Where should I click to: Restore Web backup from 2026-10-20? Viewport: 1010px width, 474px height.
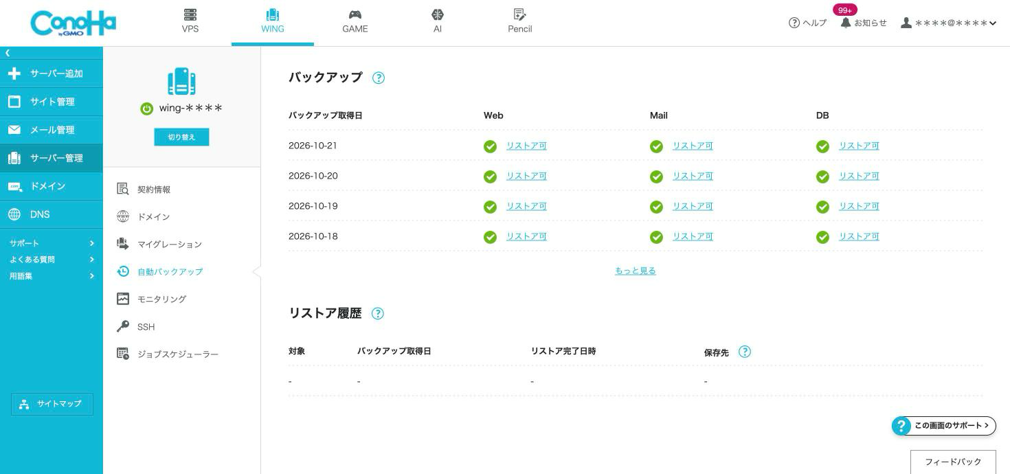point(526,176)
